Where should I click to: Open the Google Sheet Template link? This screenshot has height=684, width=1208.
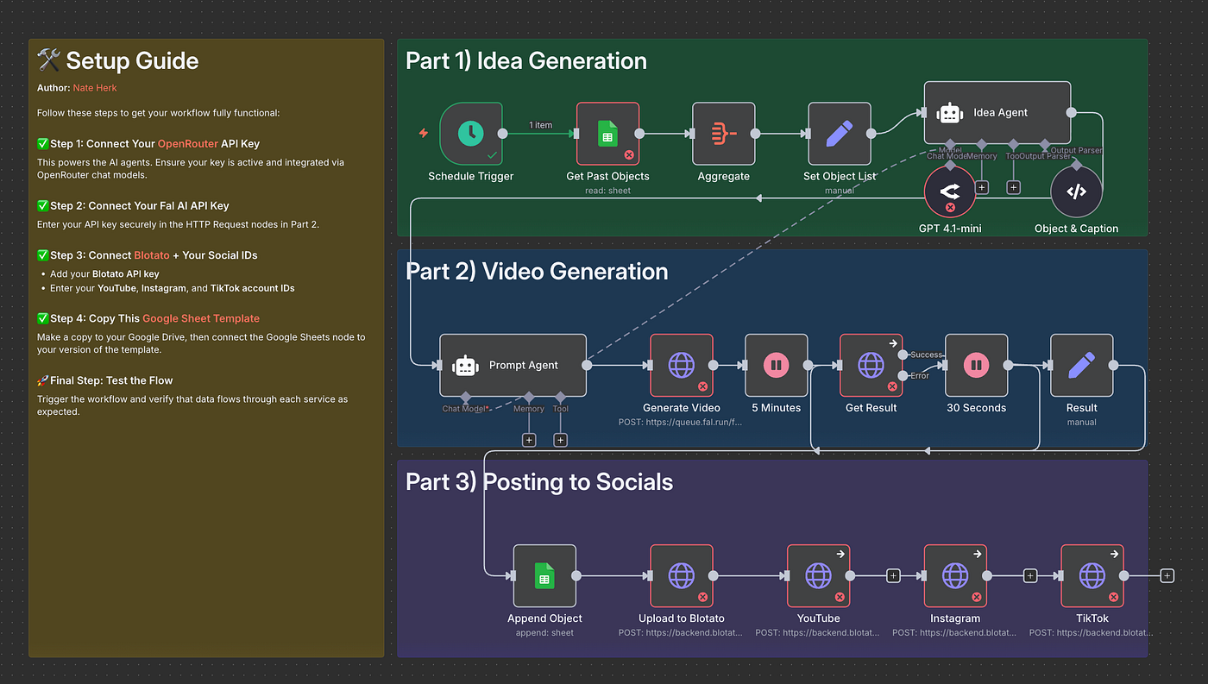(201, 318)
